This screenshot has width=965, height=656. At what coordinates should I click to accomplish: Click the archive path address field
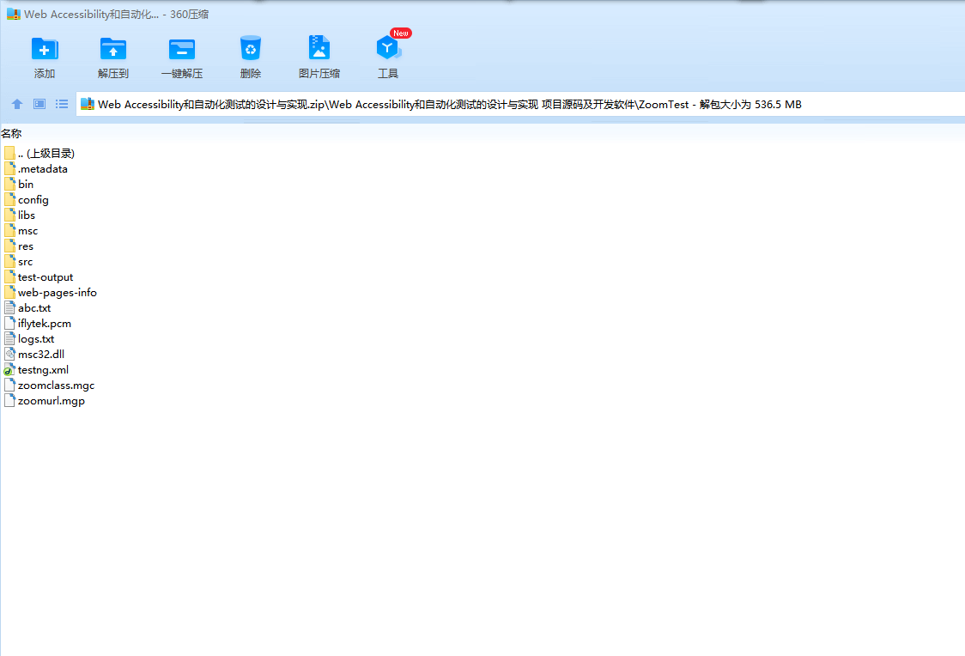[520, 104]
